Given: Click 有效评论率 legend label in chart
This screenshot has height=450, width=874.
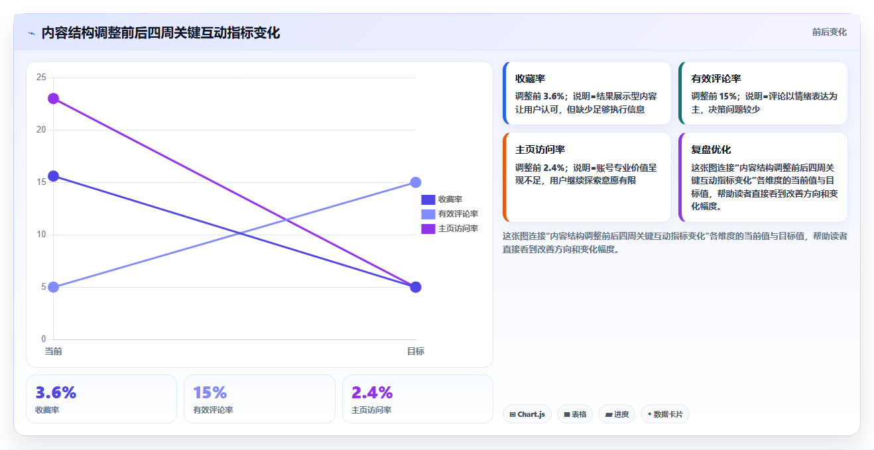Looking at the screenshot, I should 458,214.
